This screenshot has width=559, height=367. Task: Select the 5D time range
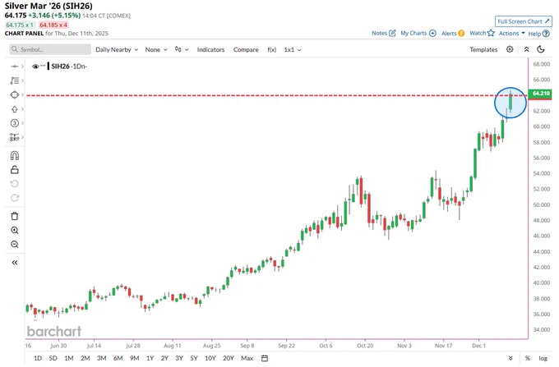[x=53, y=358]
